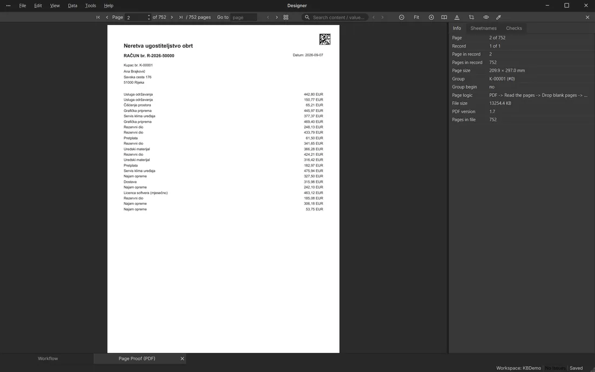595x372 pixels.
Task: Advance to the next page
Action: click(172, 17)
